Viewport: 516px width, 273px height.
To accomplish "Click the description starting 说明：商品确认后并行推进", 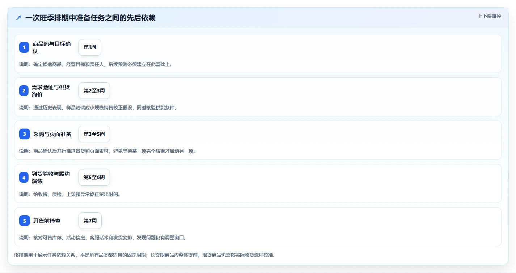I will coord(107,151).
